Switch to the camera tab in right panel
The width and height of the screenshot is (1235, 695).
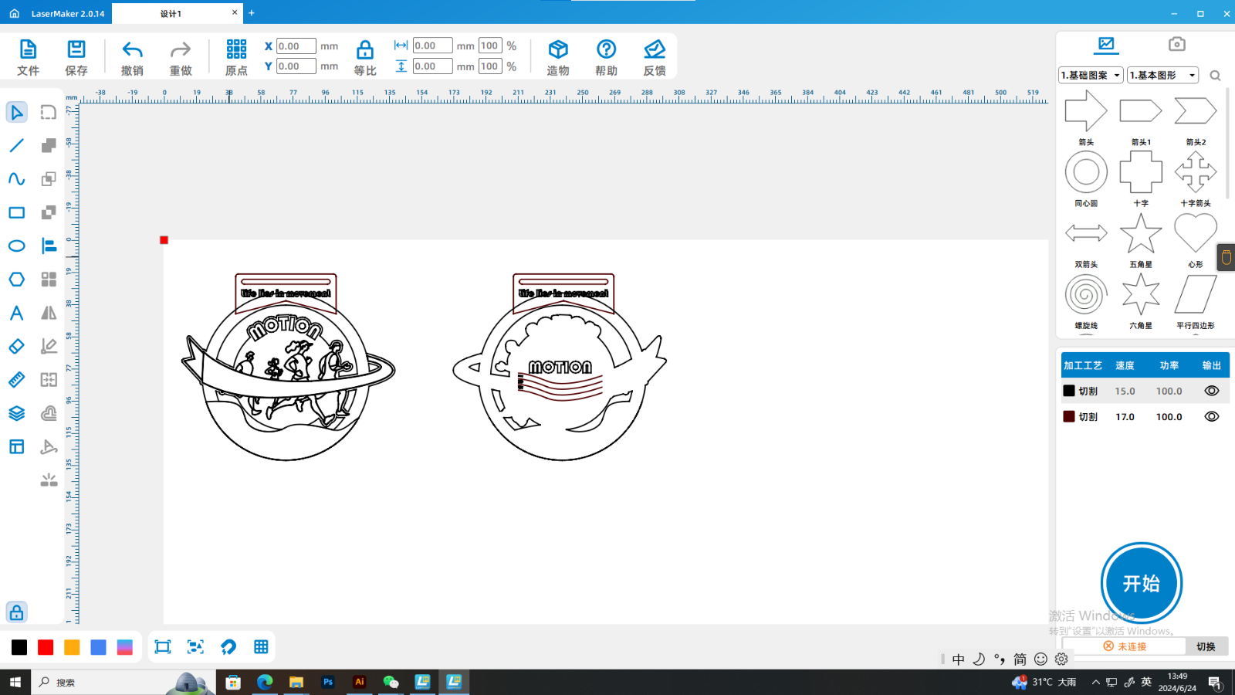click(1176, 44)
